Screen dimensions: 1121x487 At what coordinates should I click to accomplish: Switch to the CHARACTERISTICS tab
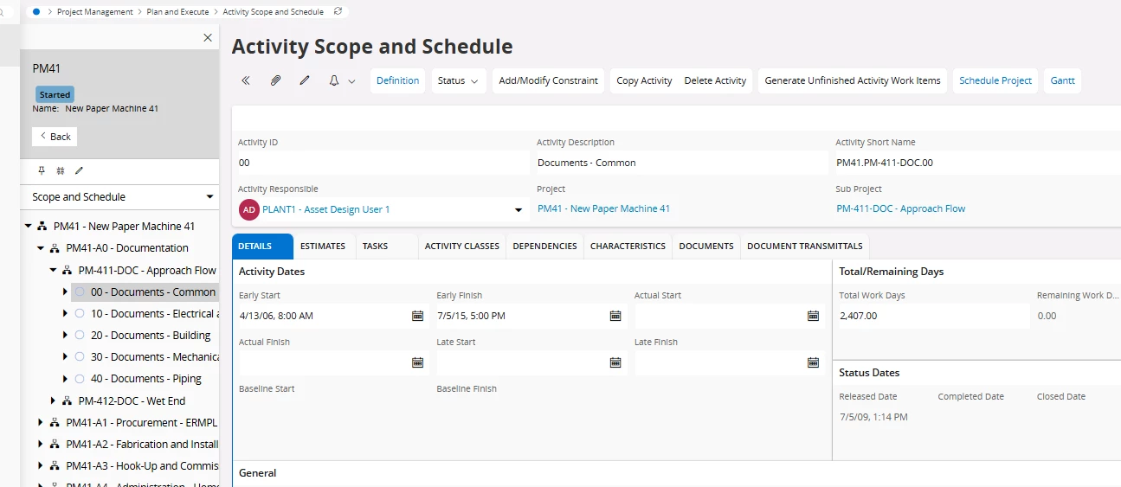(628, 247)
